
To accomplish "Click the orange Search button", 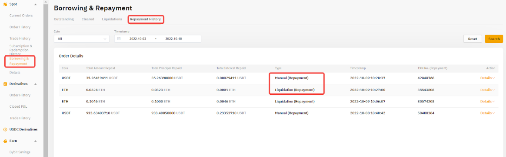I will [x=494, y=39].
